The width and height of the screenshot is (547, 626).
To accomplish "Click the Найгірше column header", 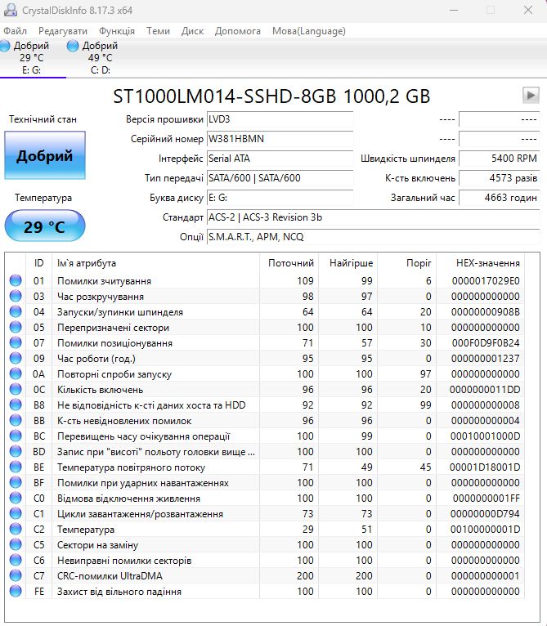I will 348,263.
